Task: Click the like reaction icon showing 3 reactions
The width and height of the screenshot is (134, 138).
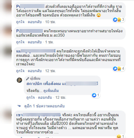Action: (115, 20)
